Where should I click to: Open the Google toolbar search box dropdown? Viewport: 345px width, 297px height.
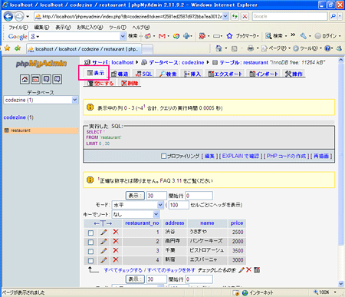[123, 36]
